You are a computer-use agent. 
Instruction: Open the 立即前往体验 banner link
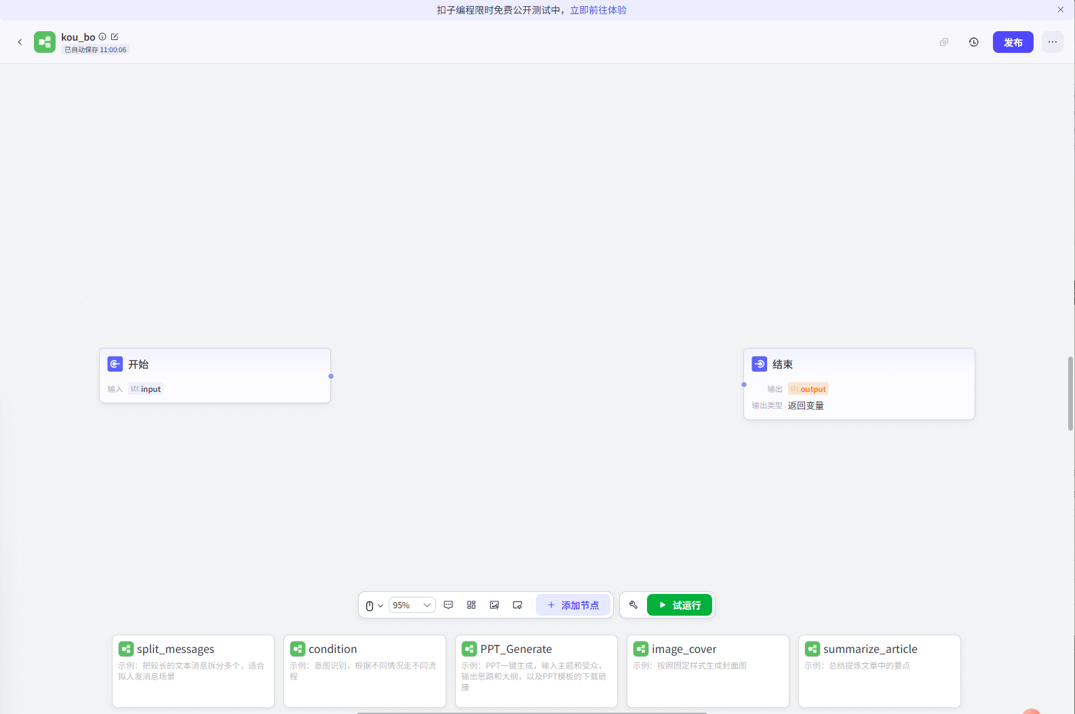[598, 10]
